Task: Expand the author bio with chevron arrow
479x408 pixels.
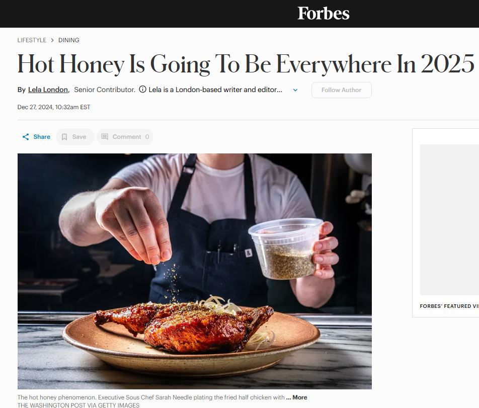Action: coord(295,90)
